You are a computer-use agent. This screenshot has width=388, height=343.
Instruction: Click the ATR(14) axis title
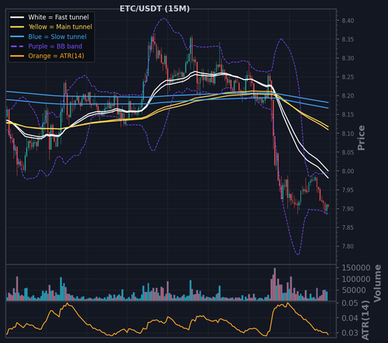point(365,320)
